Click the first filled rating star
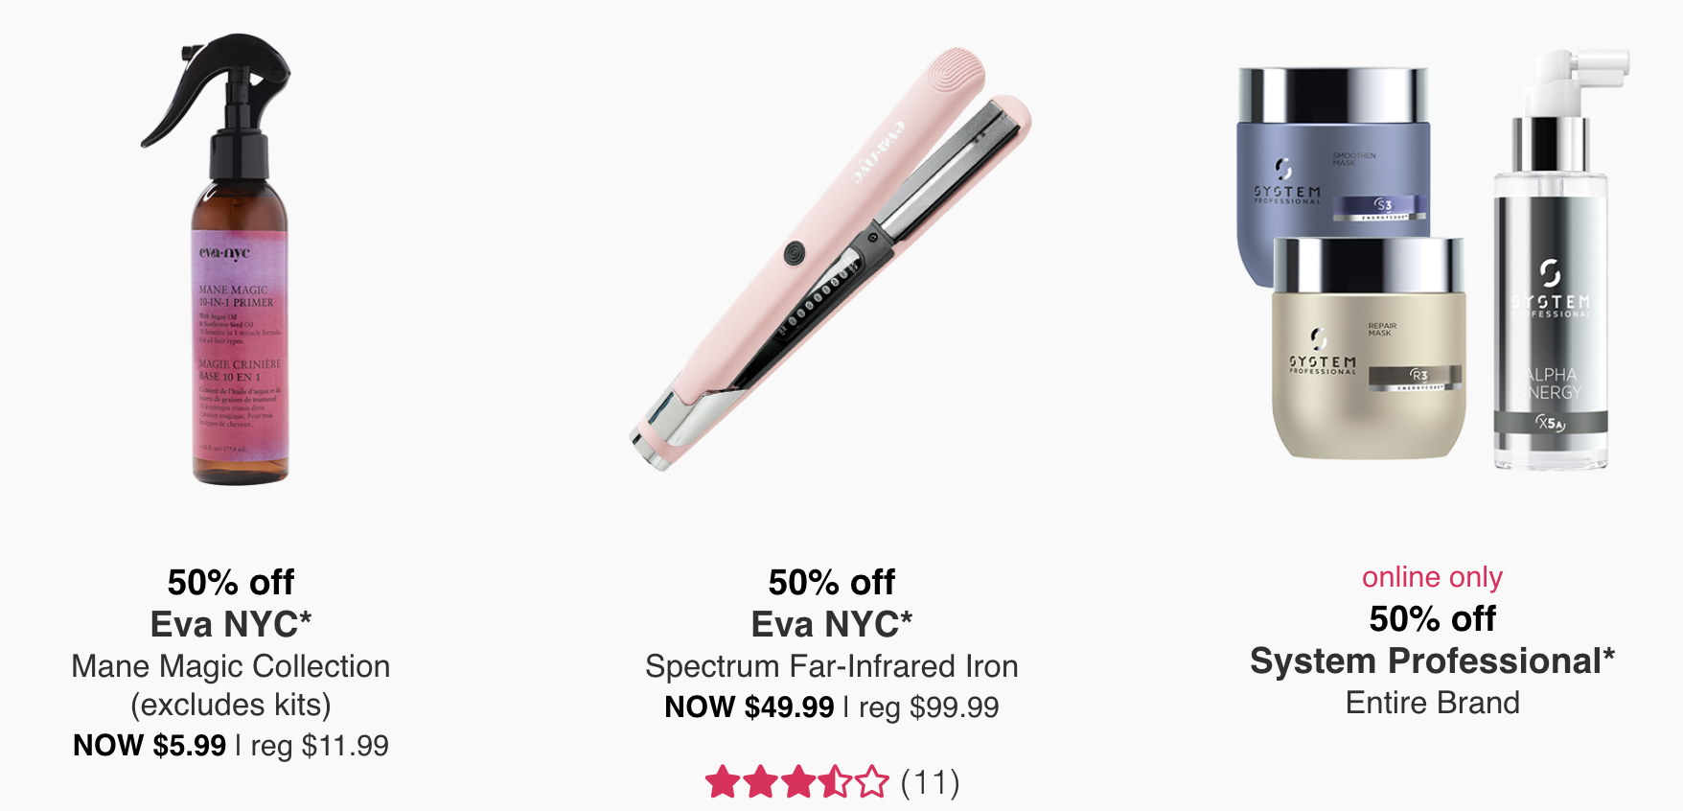The width and height of the screenshot is (1683, 811). [723, 782]
